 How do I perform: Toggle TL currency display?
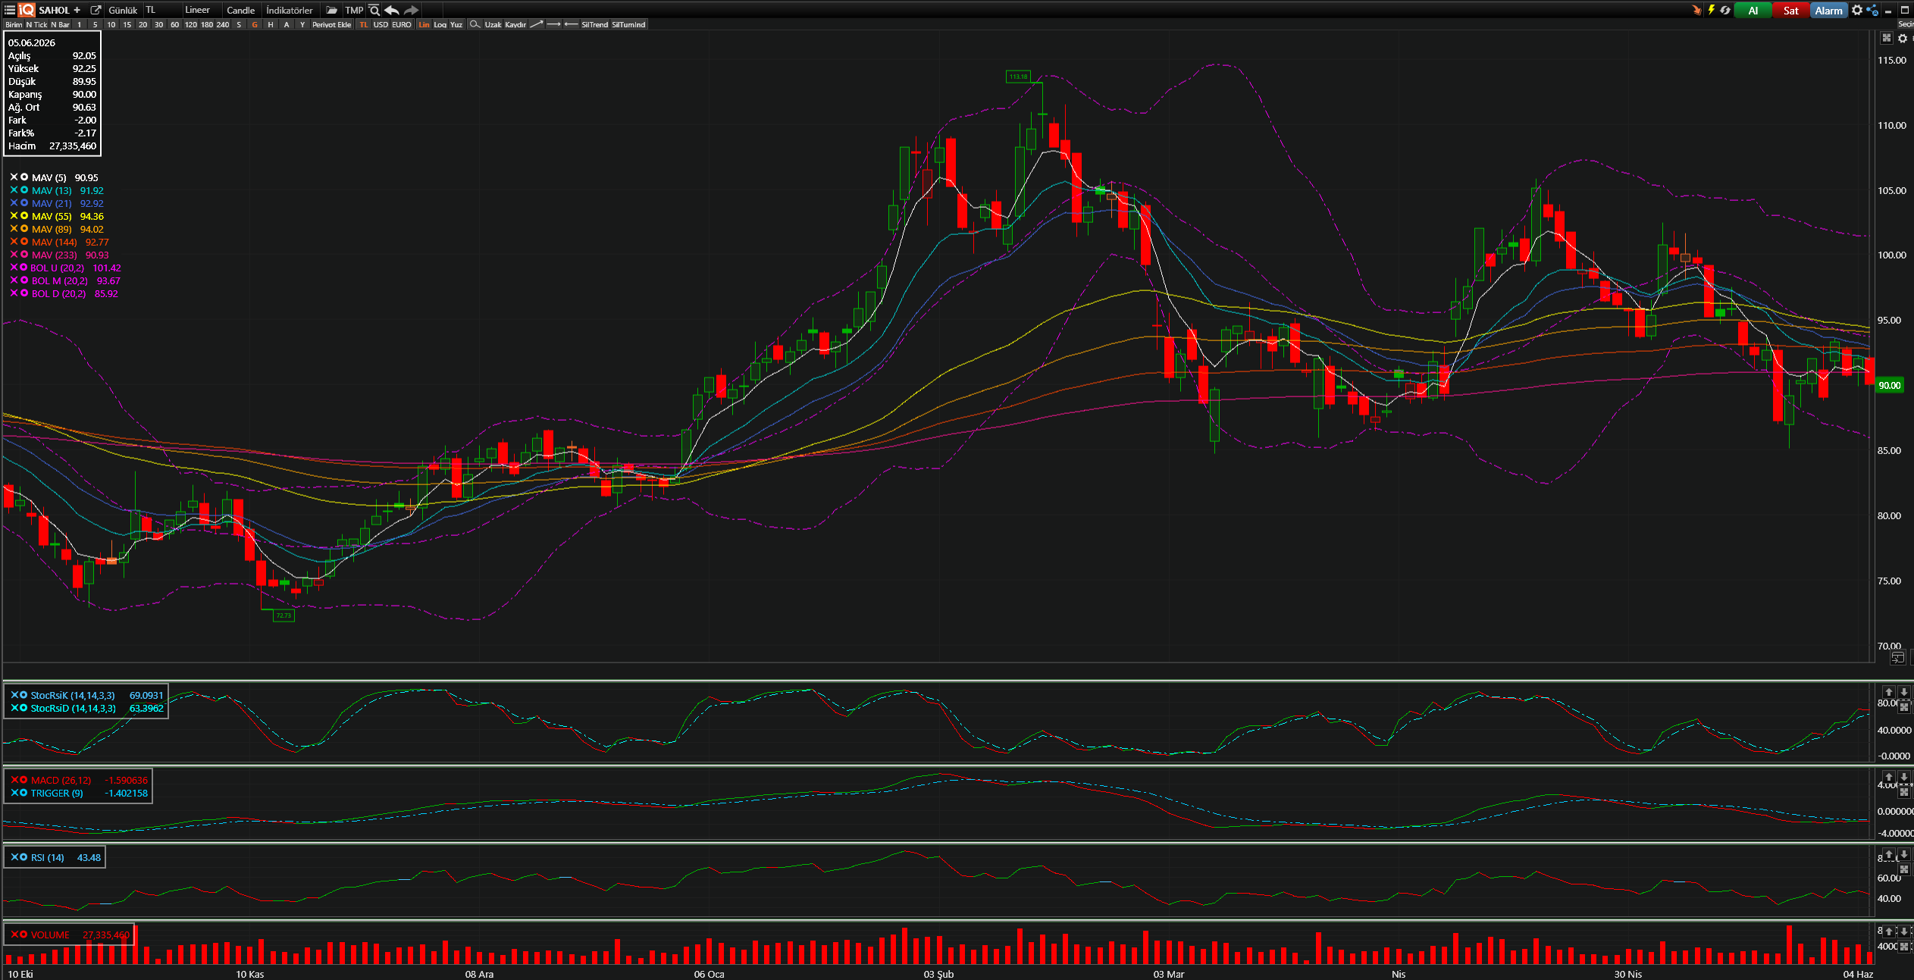coord(364,24)
